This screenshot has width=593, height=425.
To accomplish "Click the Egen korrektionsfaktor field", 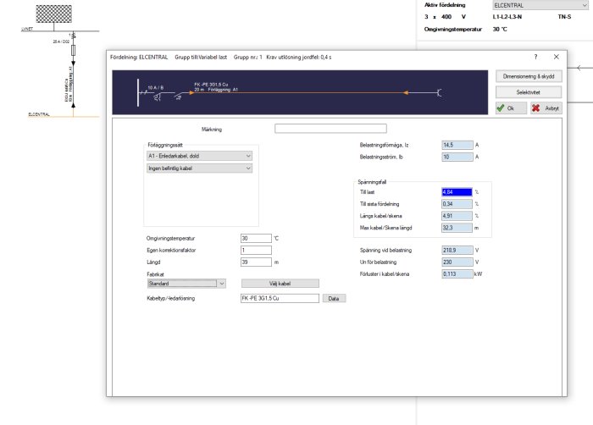I will [255, 251].
